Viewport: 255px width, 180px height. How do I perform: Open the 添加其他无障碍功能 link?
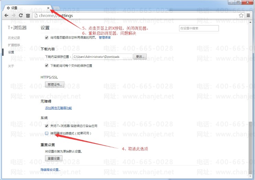tap(58, 108)
